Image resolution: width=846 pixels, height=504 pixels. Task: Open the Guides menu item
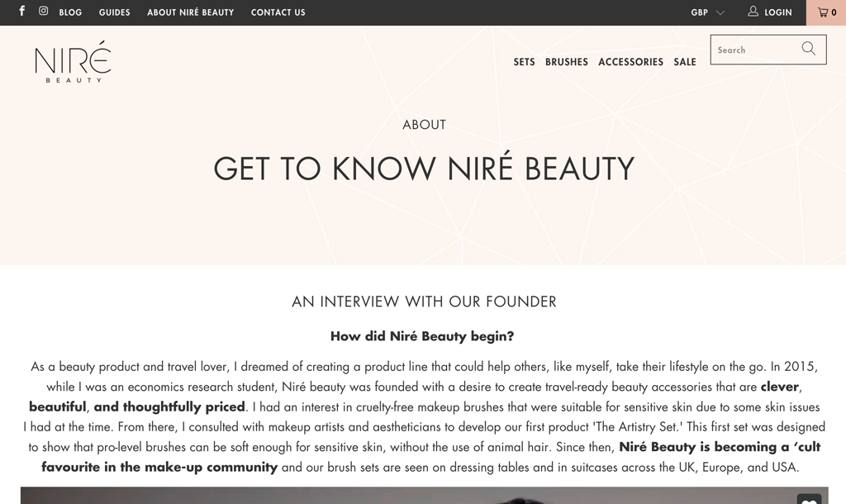pyautogui.click(x=114, y=12)
